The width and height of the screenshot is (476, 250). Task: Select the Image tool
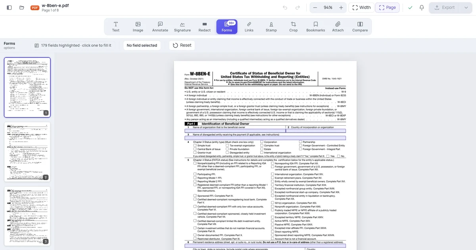(138, 27)
